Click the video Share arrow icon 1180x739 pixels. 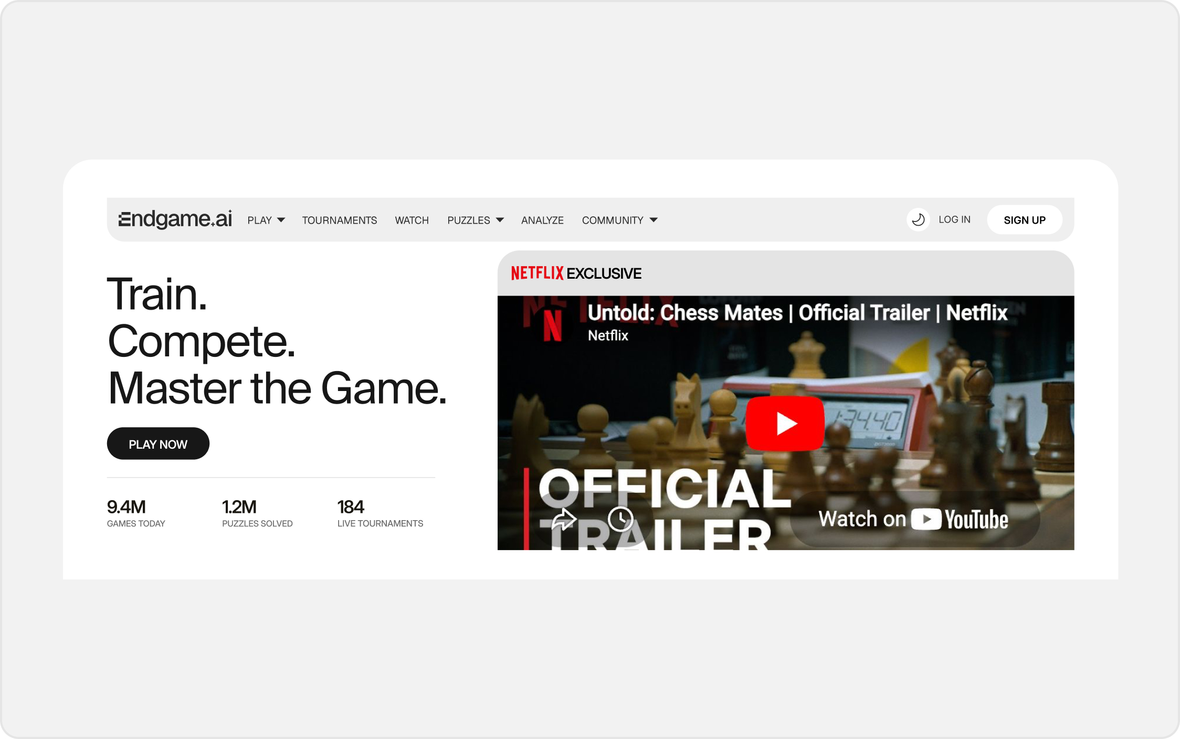(x=564, y=520)
